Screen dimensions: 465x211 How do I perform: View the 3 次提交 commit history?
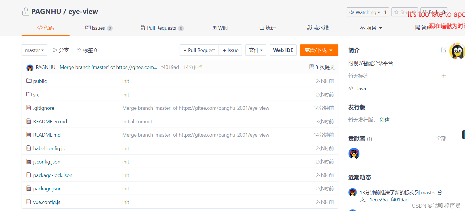[322, 67]
